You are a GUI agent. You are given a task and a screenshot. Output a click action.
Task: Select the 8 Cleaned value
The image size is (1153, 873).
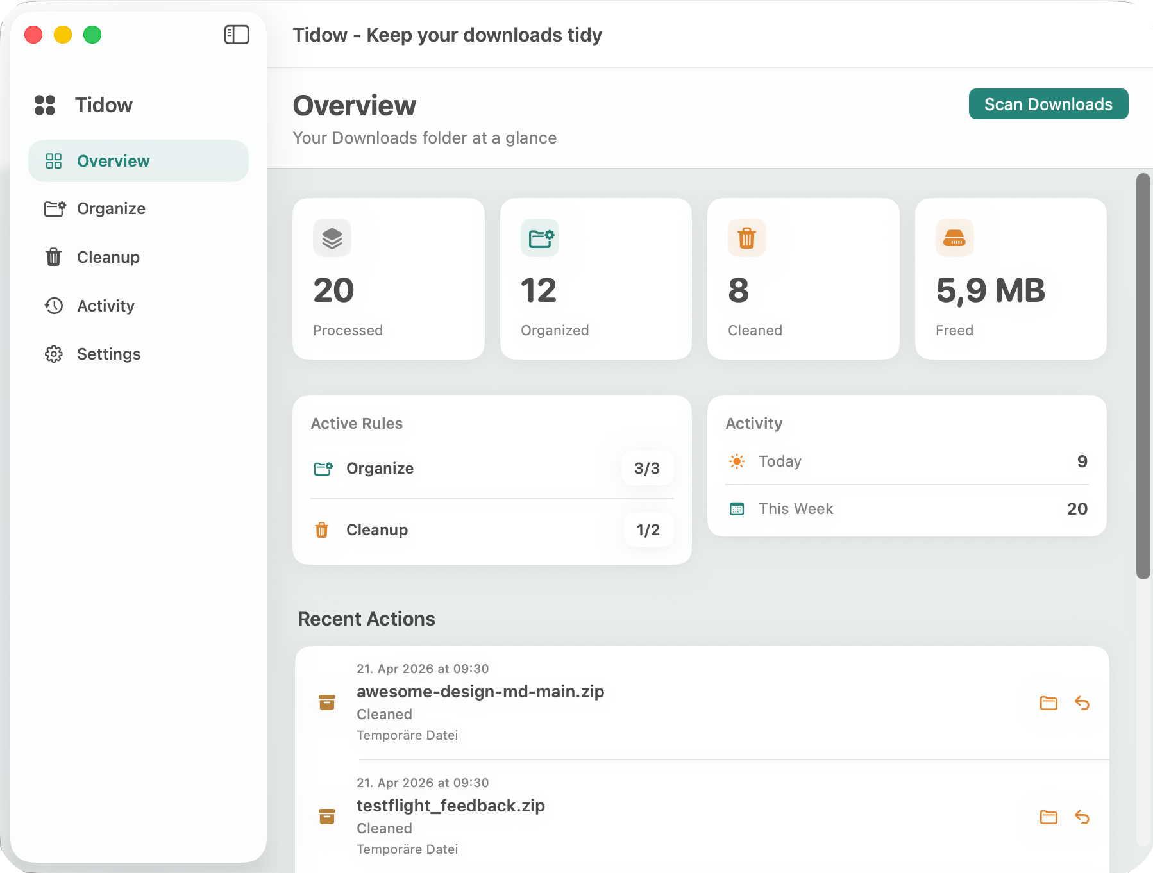(739, 290)
